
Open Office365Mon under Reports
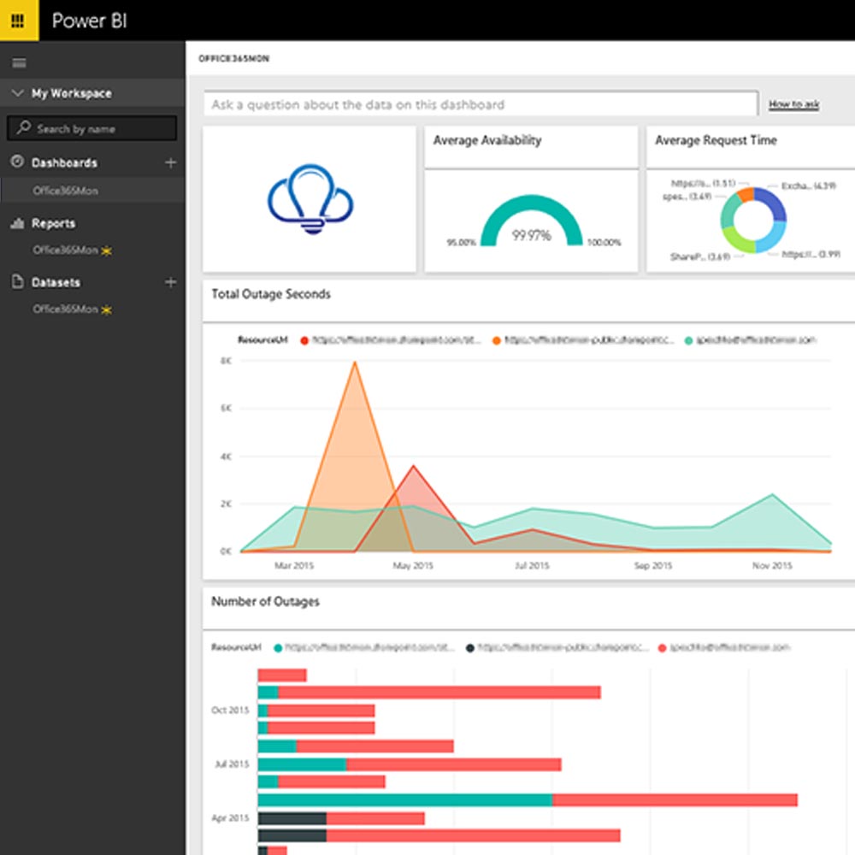(66, 250)
